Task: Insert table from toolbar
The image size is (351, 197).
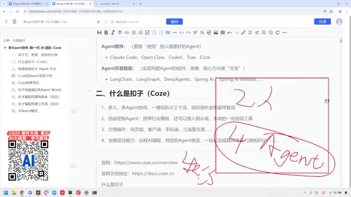Action: (x=223, y=33)
